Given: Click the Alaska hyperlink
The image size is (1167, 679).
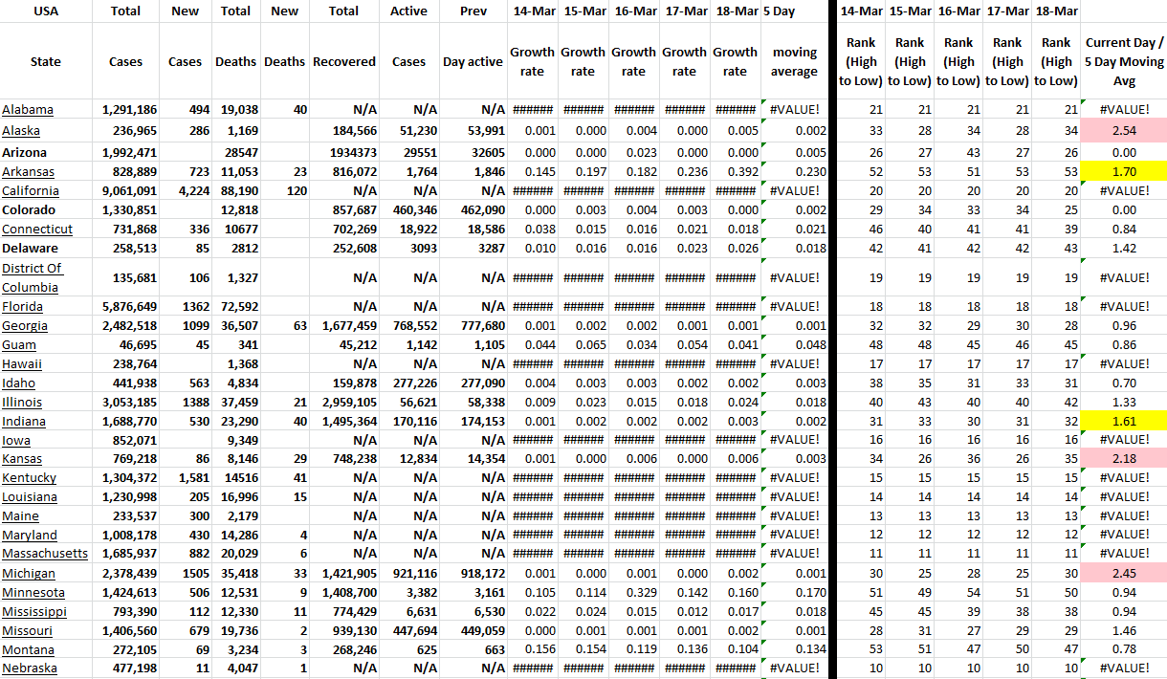Looking at the screenshot, I should click(21, 131).
